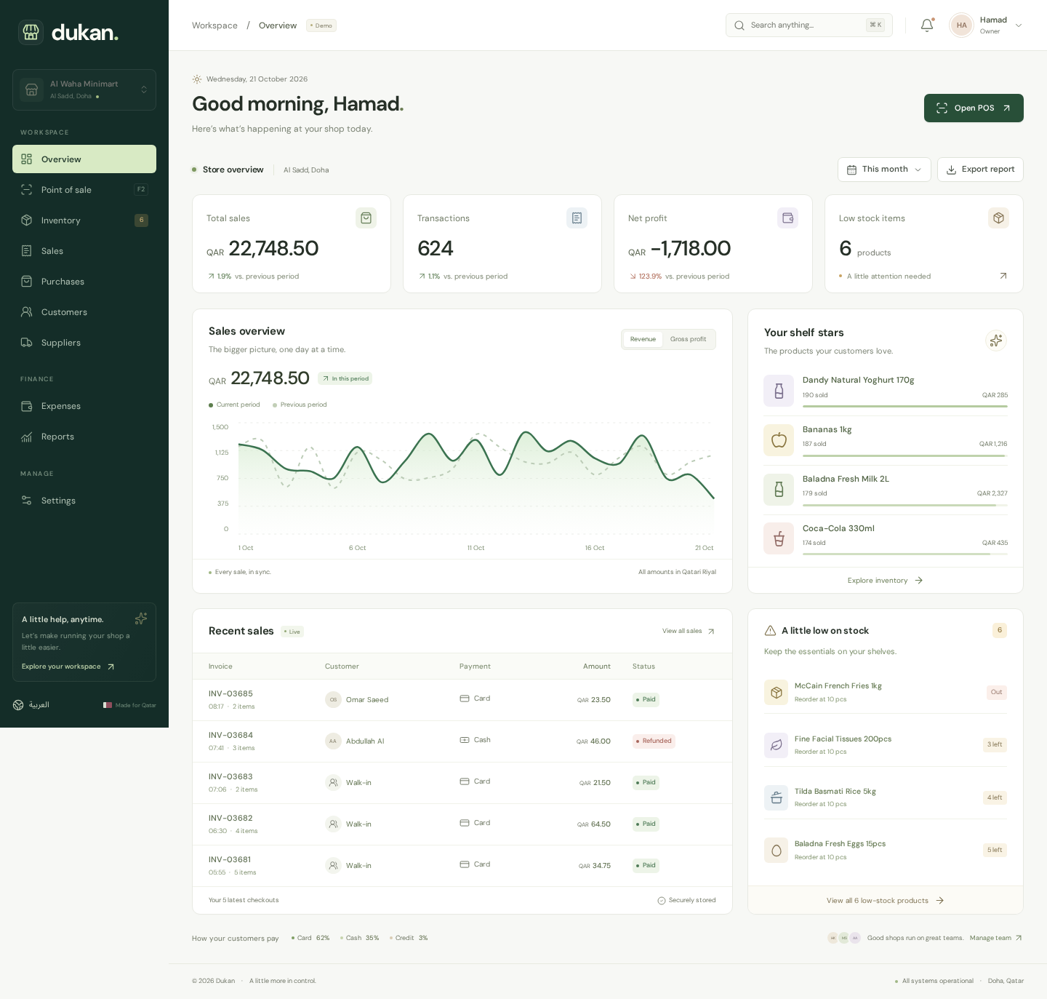Click the globe language icon
This screenshot has height=999, width=1047.
point(18,705)
